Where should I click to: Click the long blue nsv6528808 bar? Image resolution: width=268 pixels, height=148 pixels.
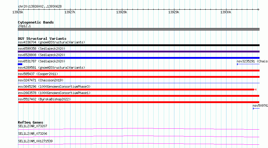pos(139,58)
